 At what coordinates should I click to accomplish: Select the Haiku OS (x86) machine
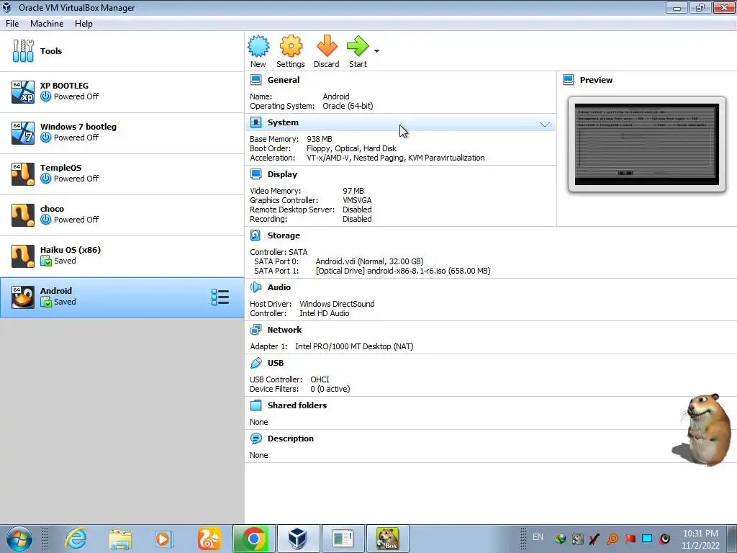point(122,256)
